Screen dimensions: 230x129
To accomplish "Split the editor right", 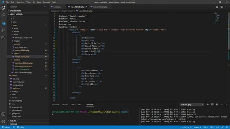I will tap(221, 7).
